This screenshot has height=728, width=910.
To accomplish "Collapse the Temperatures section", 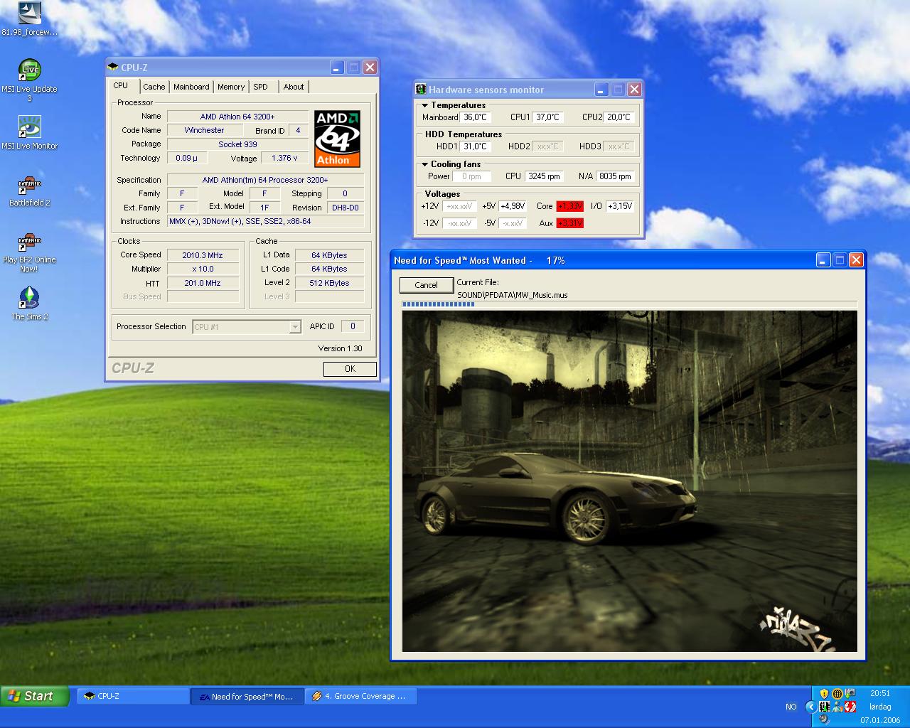I will (x=424, y=105).
